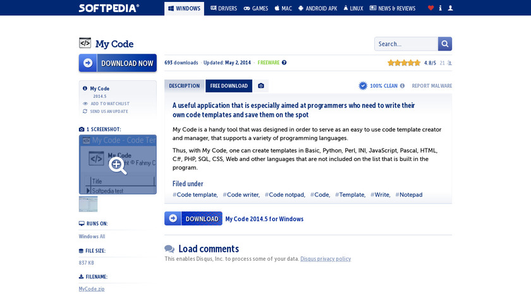Click the red heart favorites icon
531x298 pixels.
(x=430, y=8)
